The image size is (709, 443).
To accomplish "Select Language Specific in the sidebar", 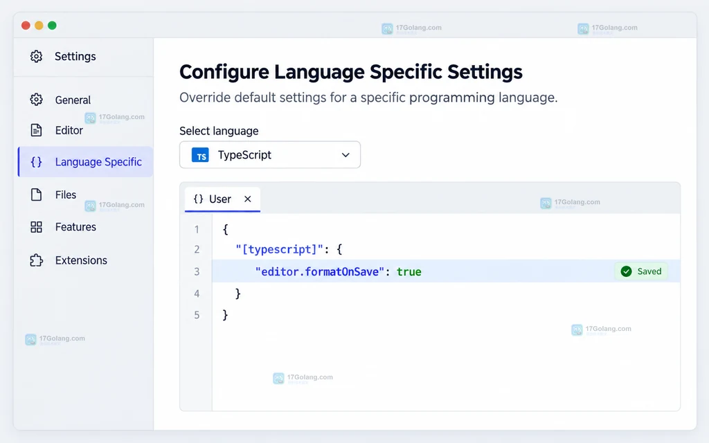I will click(x=85, y=162).
